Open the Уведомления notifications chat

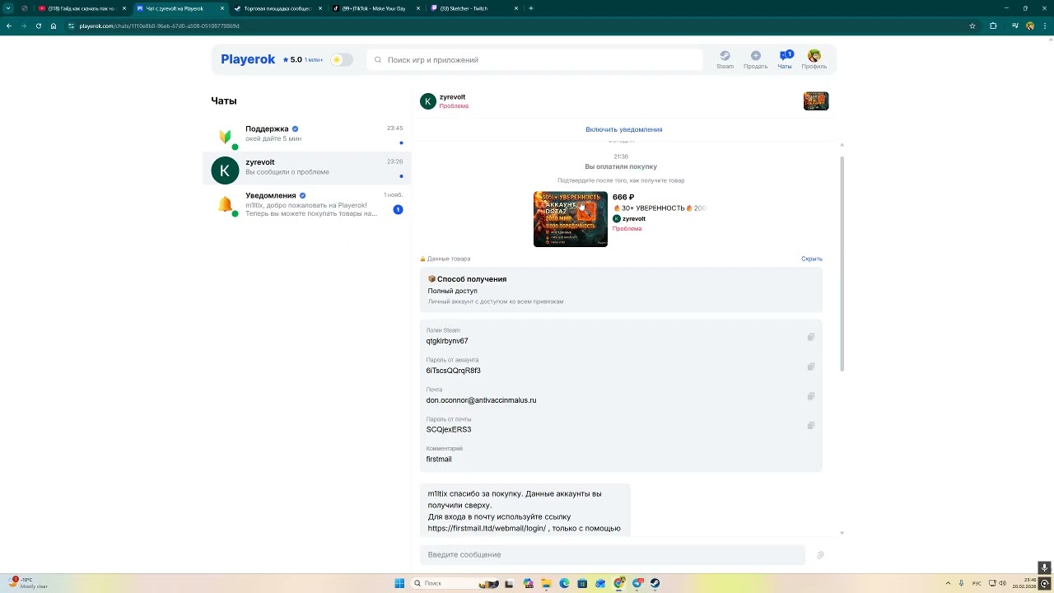click(306, 204)
